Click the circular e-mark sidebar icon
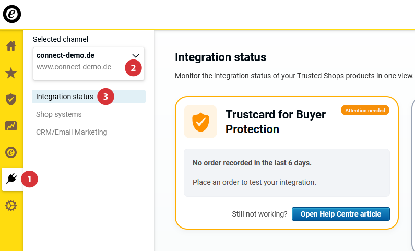 click(x=11, y=152)
